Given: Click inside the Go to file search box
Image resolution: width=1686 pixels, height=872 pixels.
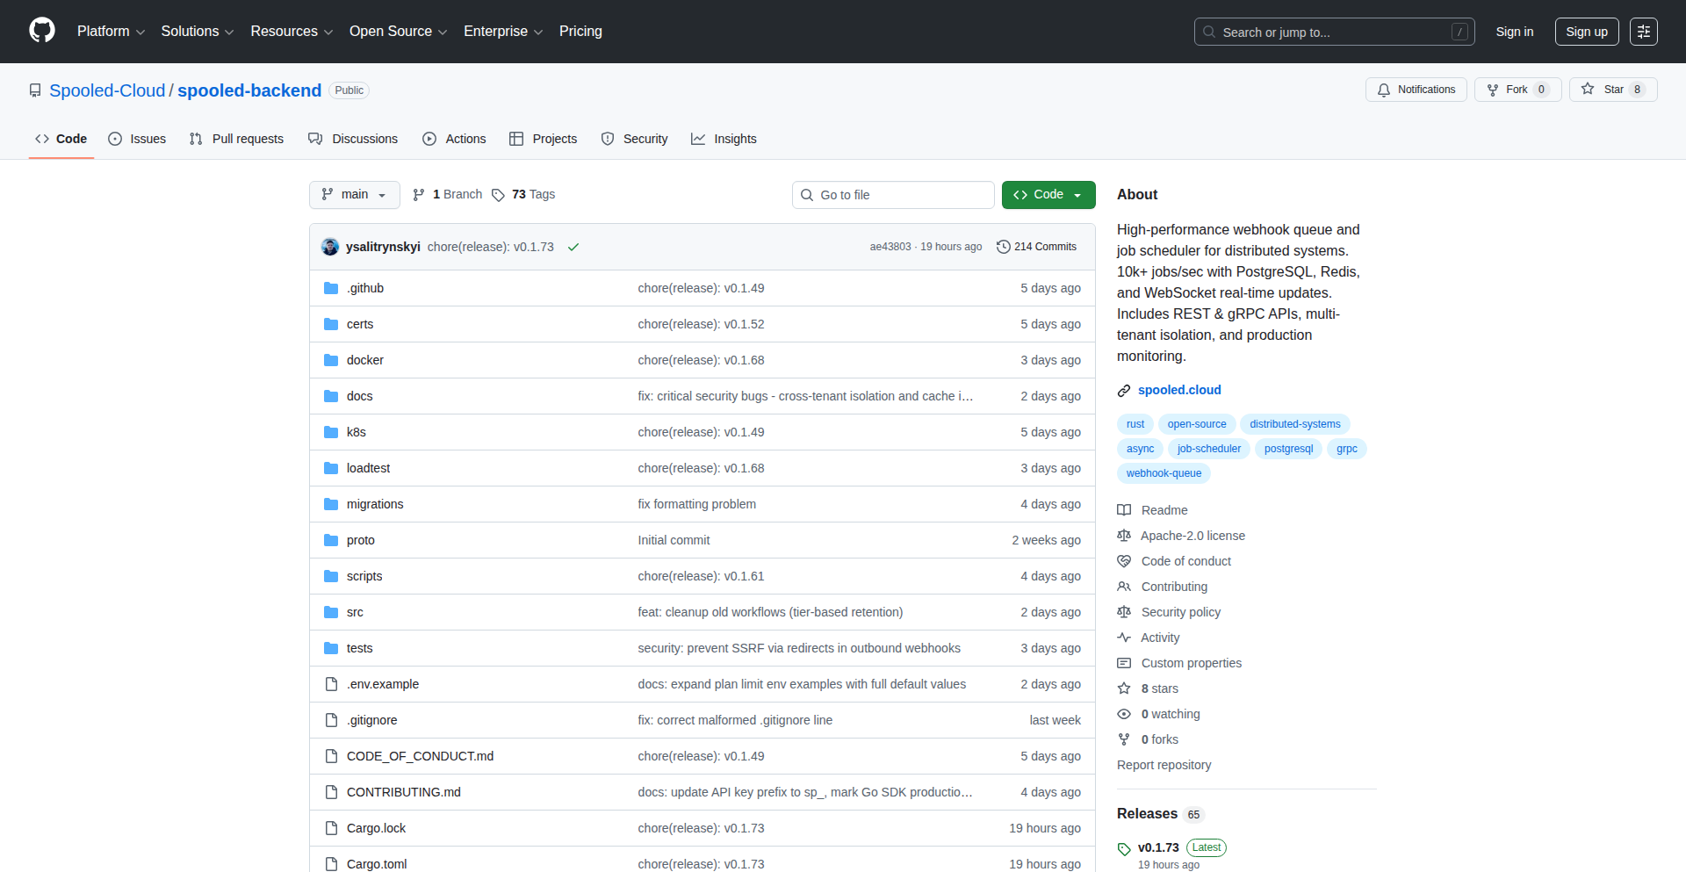Looking at the screenshot, I should [x=893, y=194].
